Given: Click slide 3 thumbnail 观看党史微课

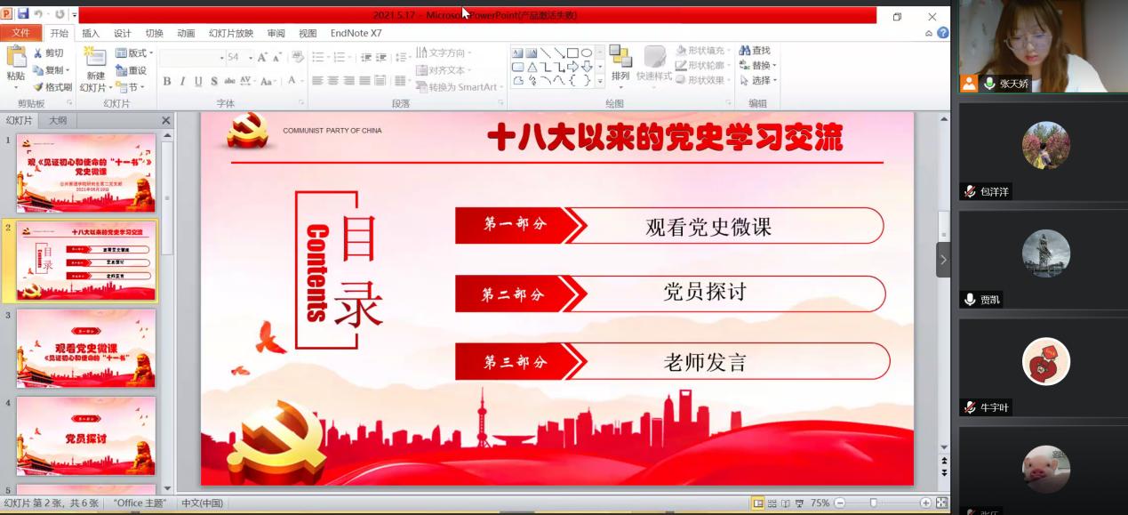Looking at the screenshot, I should click(x=86, y=348).
